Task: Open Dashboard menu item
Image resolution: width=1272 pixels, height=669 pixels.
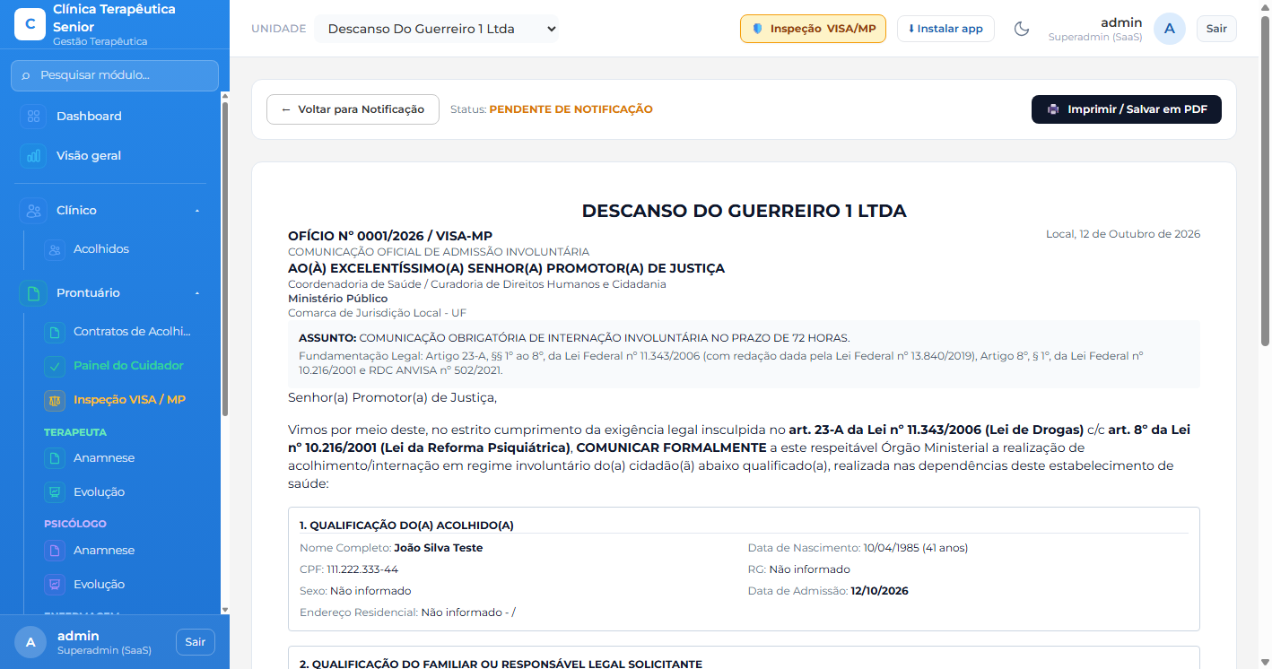Action: [115, 116]
